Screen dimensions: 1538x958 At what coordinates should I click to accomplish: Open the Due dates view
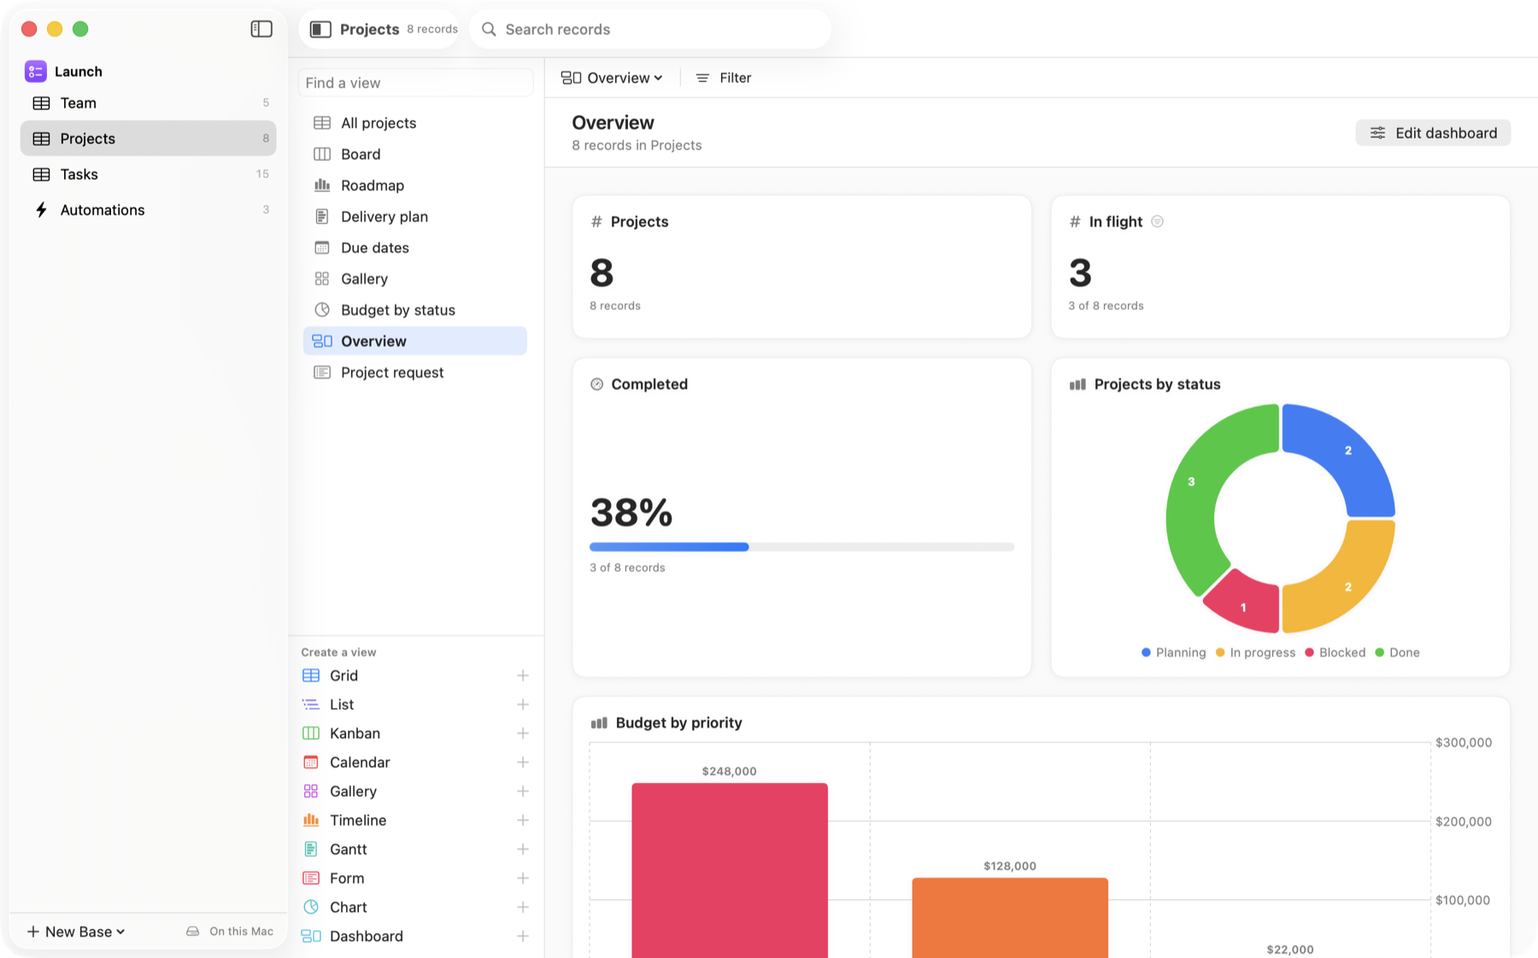coord(415,248)
